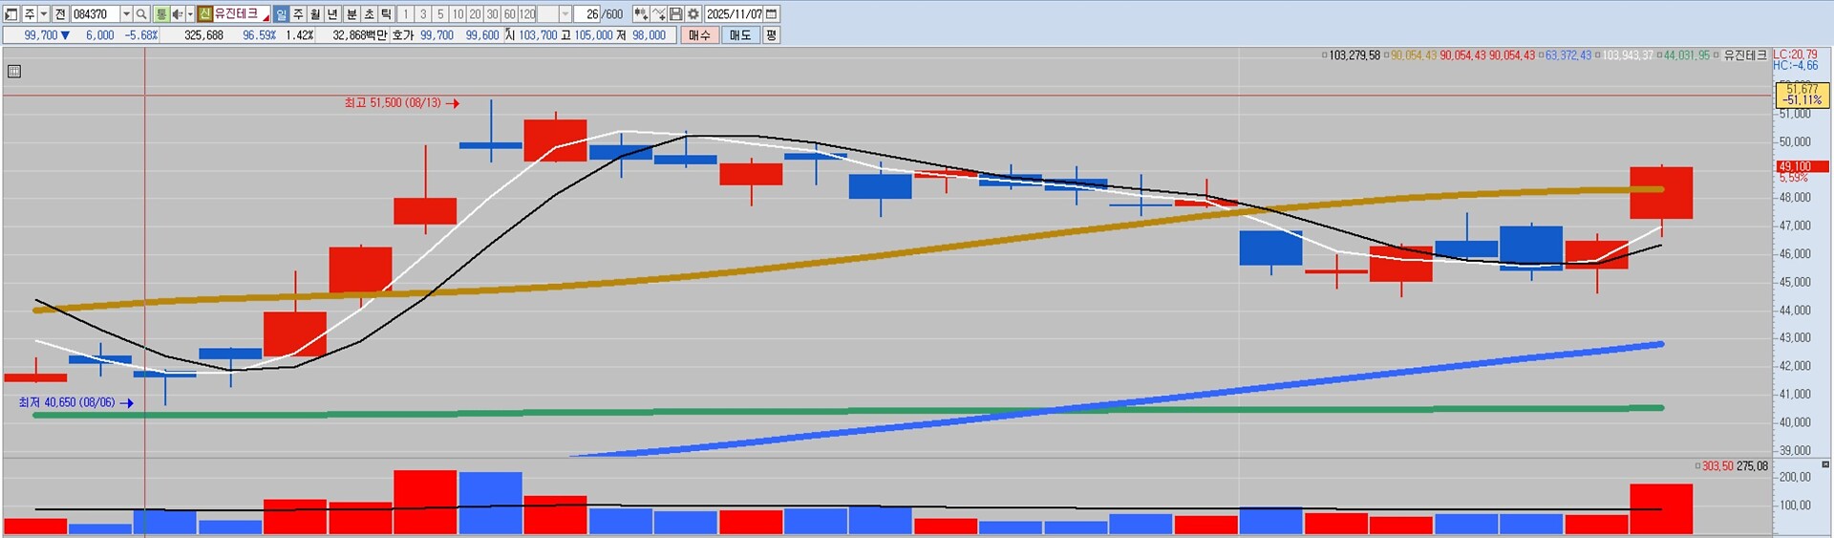Click the add candlestick chart icon

641,14
